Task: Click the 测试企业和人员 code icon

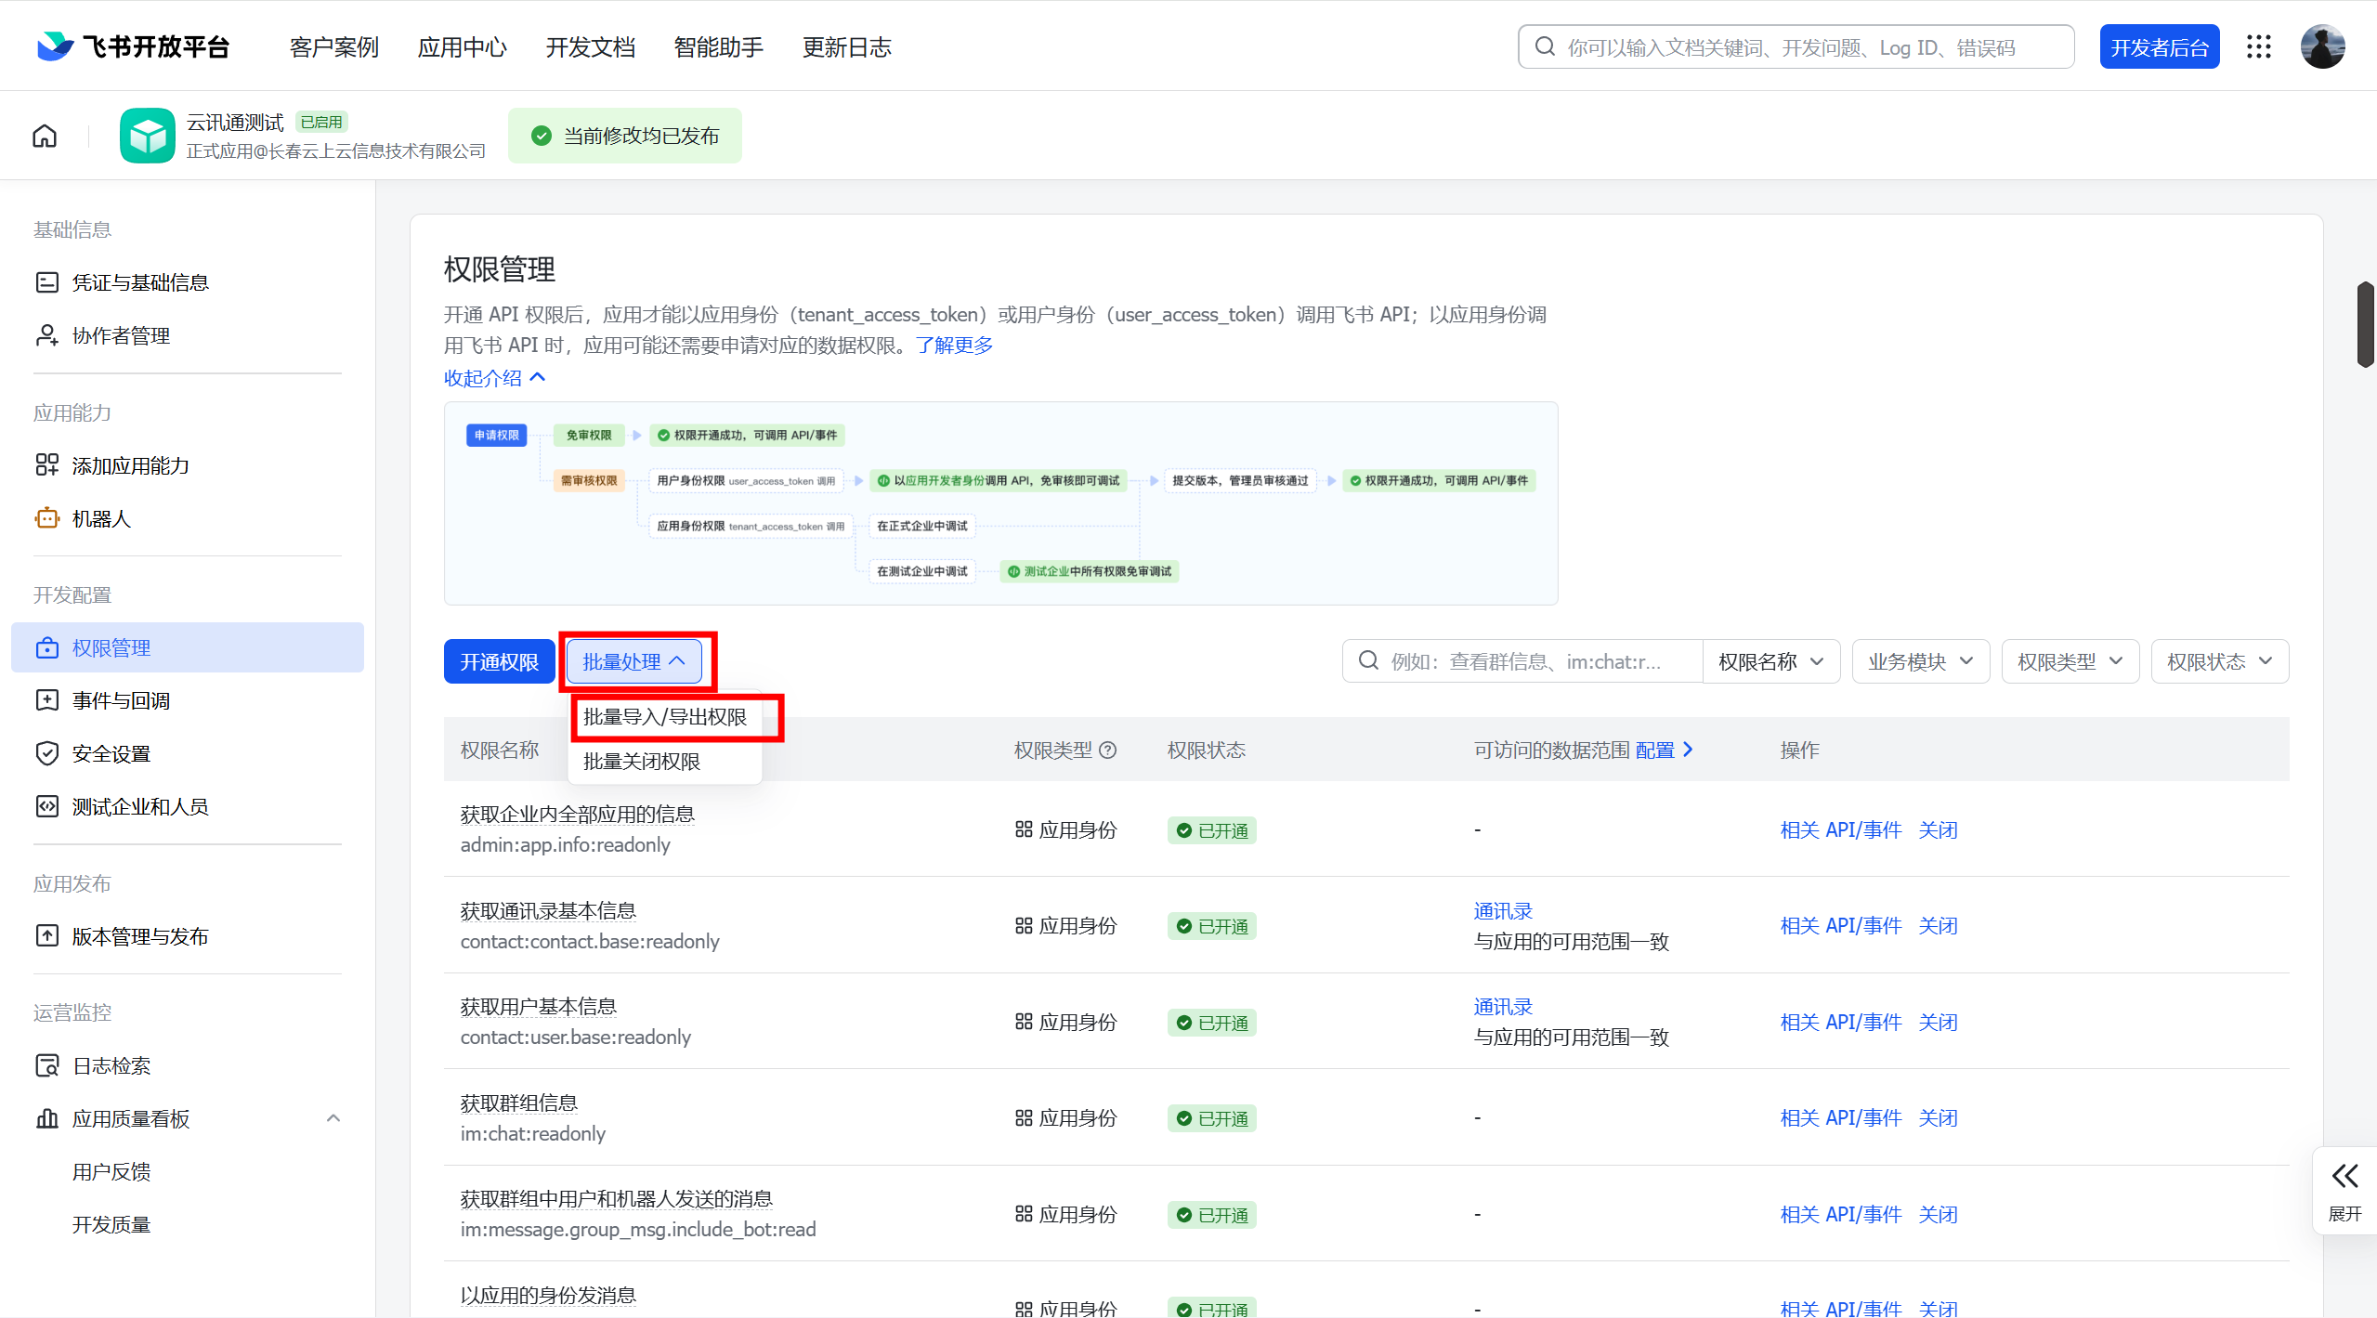Action: (46, 806)
